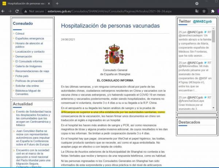Viewport: 219px width, 168px height.
Task: Open Recomendaciones de viaje link
Action: (32, 71)
